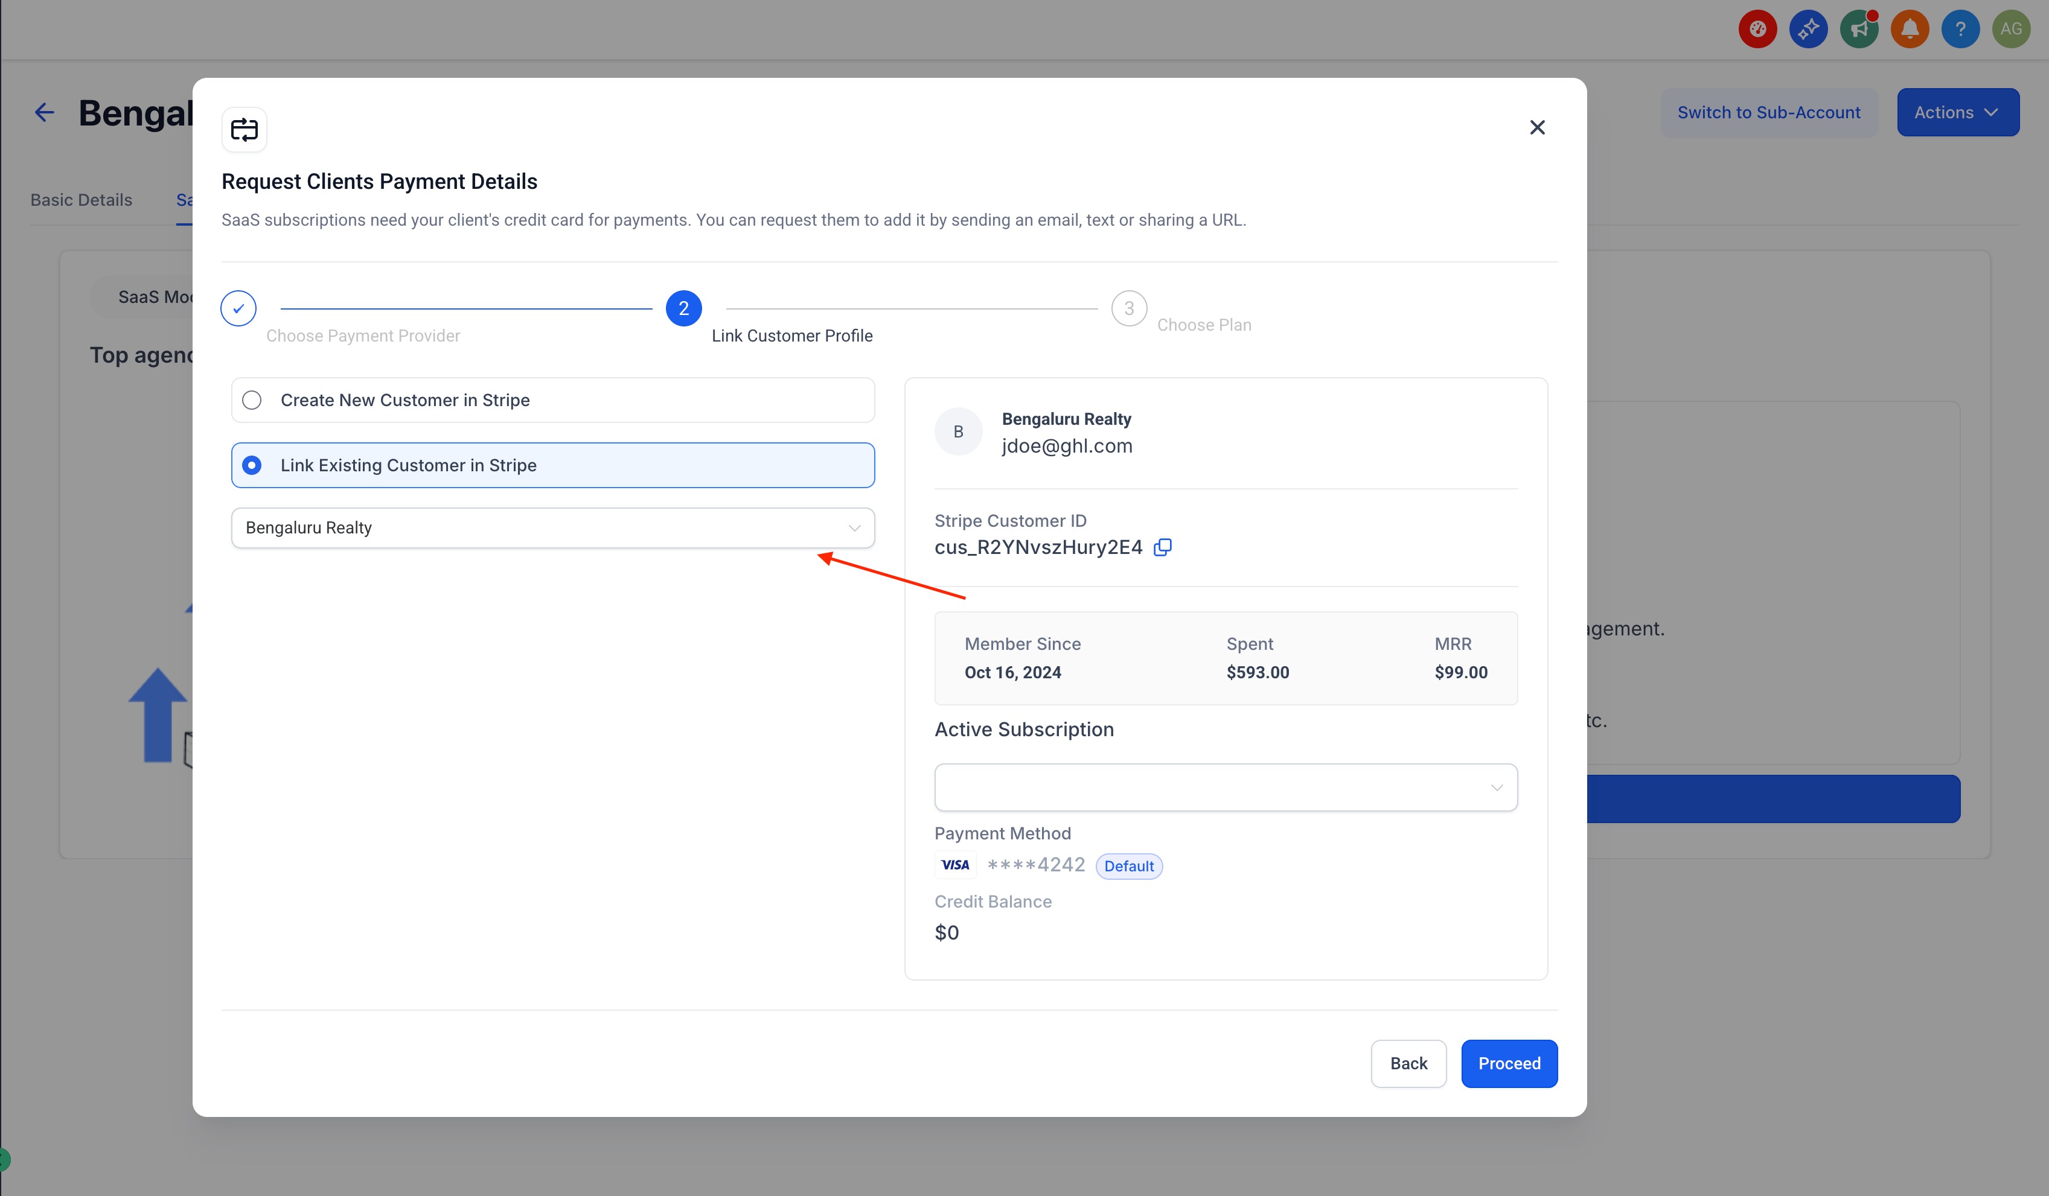Select Create New Customer in Stripe

tap(252, 399)
